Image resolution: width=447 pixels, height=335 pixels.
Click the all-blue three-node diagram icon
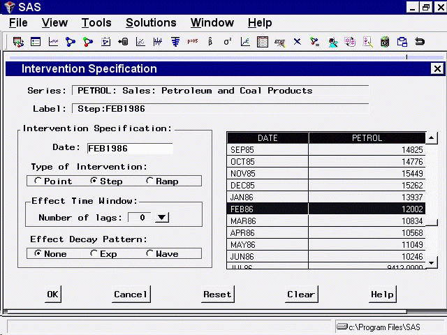(71, 42)
